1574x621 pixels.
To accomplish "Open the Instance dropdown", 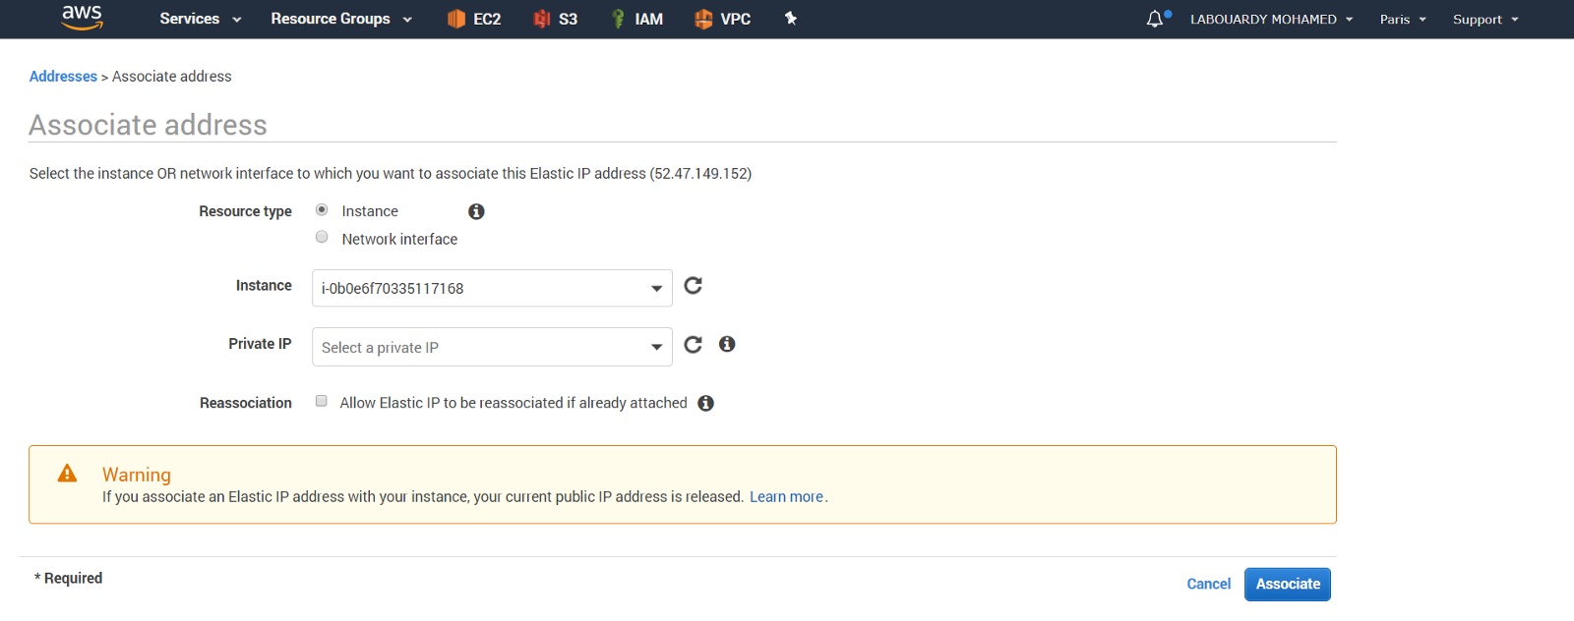I will coord(492,288).
